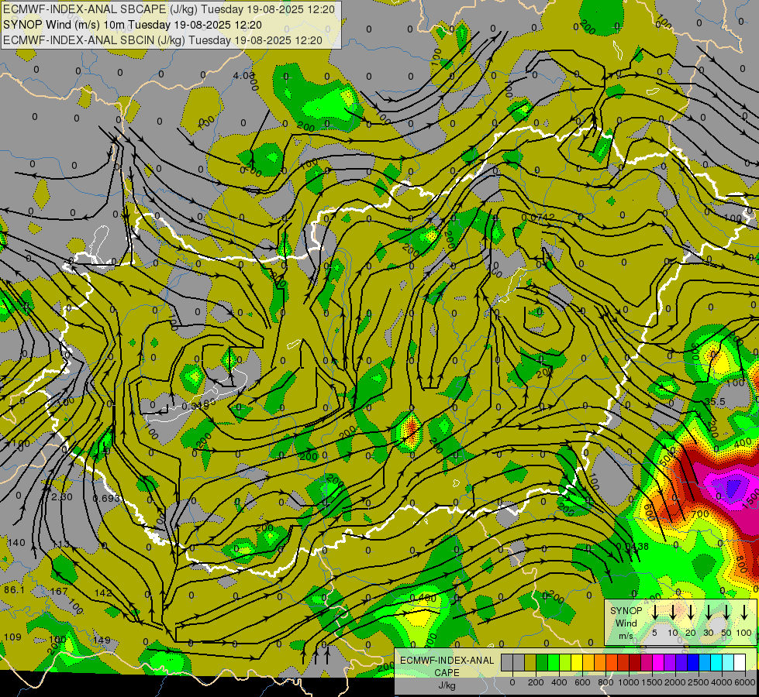Click the '2500' tick label under CAPE colorbar

click(x=699, y=682)
